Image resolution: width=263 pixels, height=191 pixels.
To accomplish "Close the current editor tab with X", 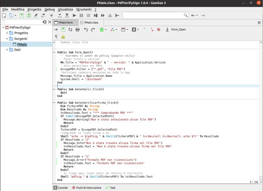I will tap(259, 23).
